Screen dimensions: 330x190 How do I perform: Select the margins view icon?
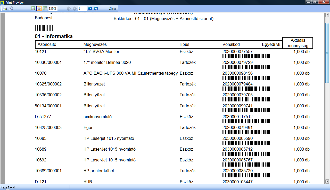[x=45, y=8]
